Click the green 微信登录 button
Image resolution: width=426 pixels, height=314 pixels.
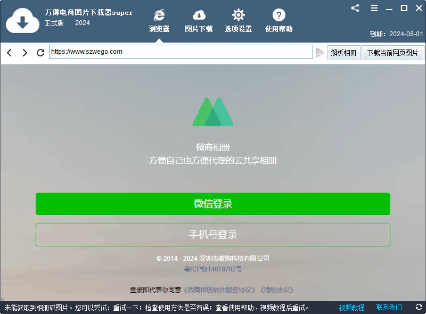tap(213, 204)
